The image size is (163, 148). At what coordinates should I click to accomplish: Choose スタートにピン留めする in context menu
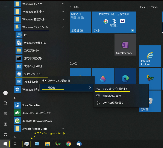tap(67, 81)
